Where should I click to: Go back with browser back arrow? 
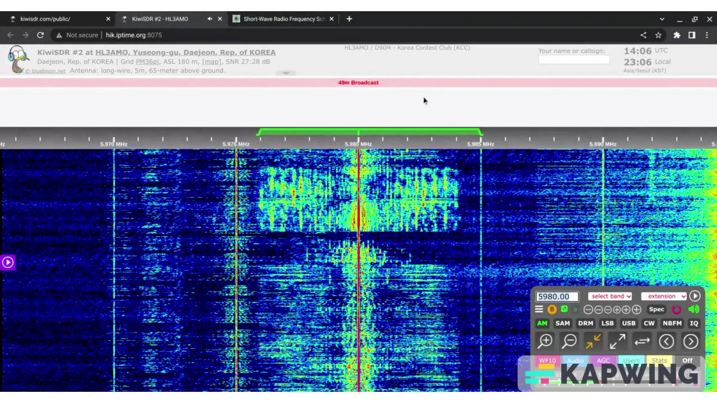(x=10, y=35)
